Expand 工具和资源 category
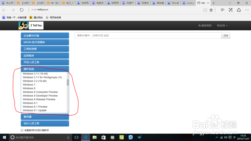Image resolution: width=251 pixels, height=141 pixels. (45, 49)
